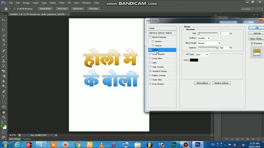Screen dimensions: 264x148
Task: Open Adobe Audition from taskbar
Action: click(174, 144)
